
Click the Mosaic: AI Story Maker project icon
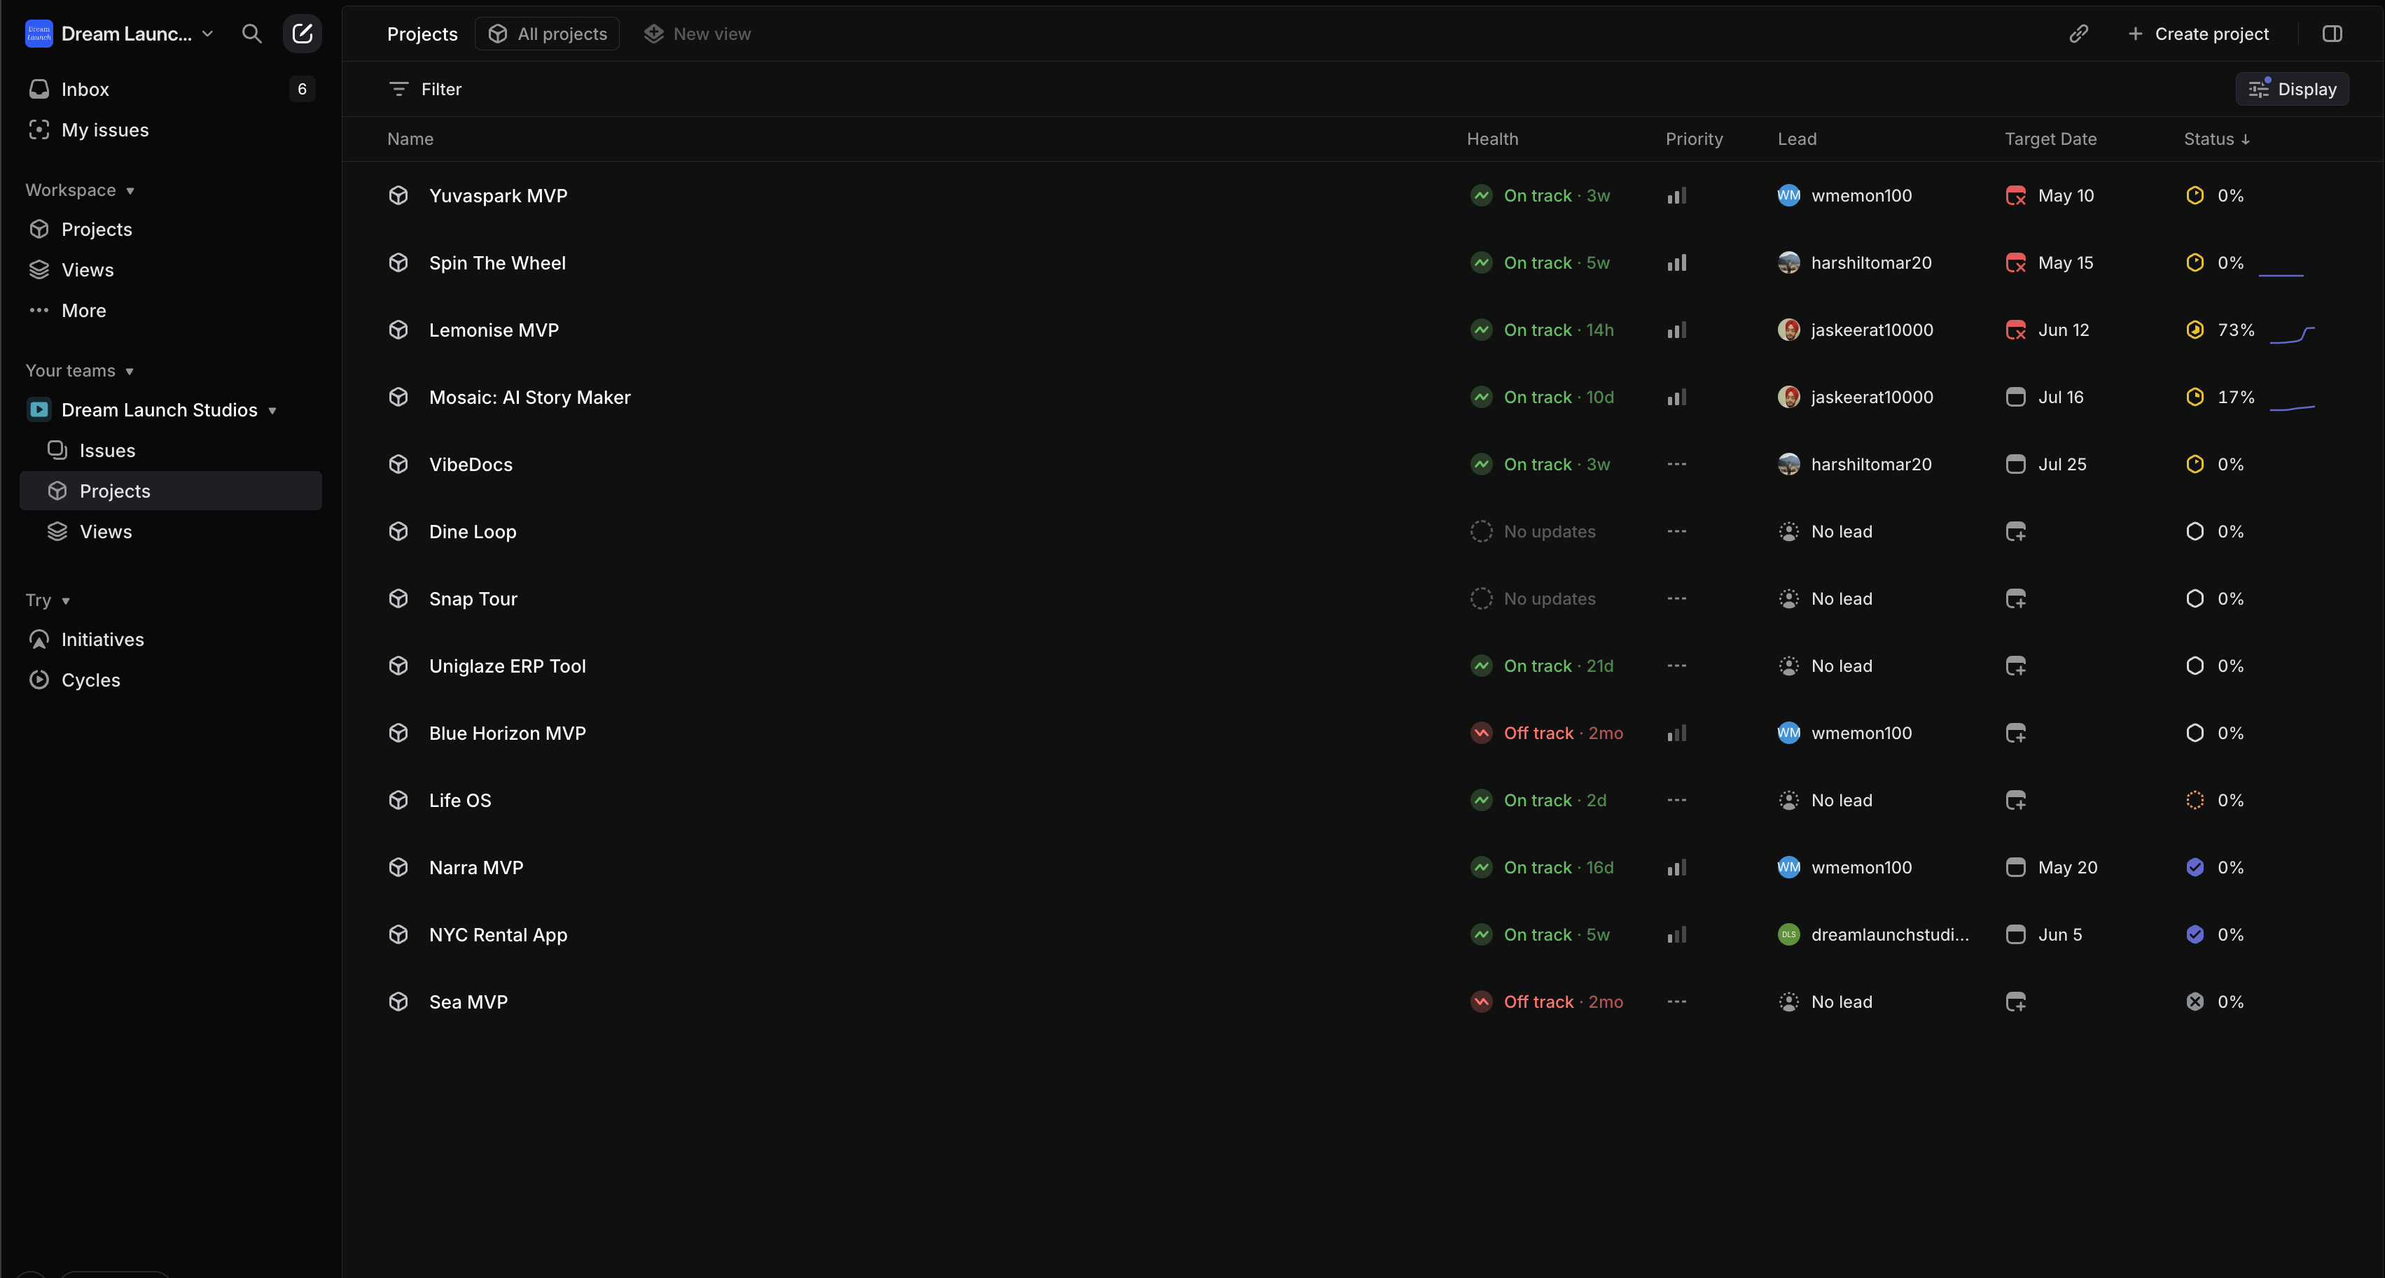[x=398, y=397]
